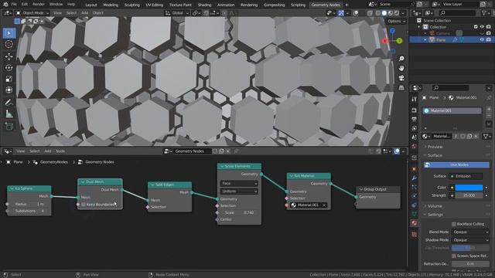This screenshot has width=495, height=278.
Task: Click the Use Nodes button
Action: click(456, 164)
